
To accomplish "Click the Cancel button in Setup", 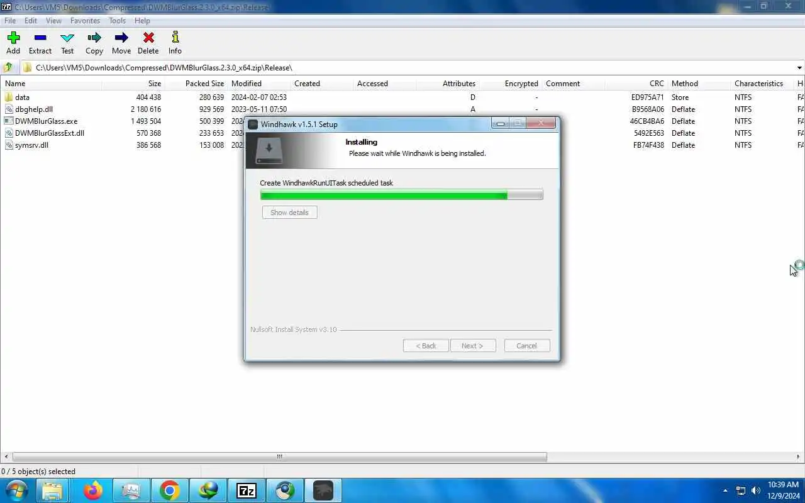I will (527, 346).
